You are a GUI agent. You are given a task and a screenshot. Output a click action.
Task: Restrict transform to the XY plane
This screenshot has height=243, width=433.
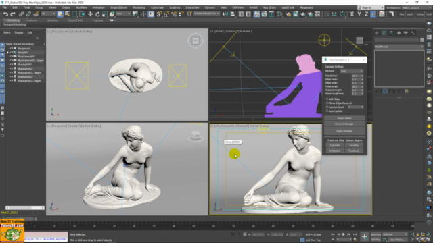(x=373, y=14)
